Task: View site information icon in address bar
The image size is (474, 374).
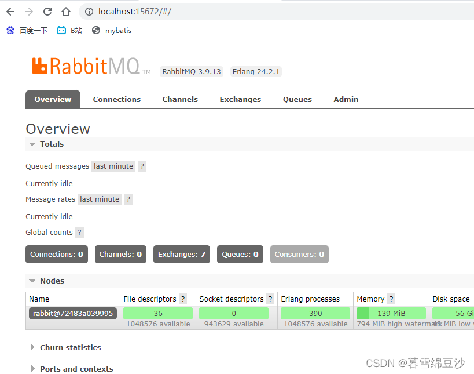Action: [x=89, y=12]
